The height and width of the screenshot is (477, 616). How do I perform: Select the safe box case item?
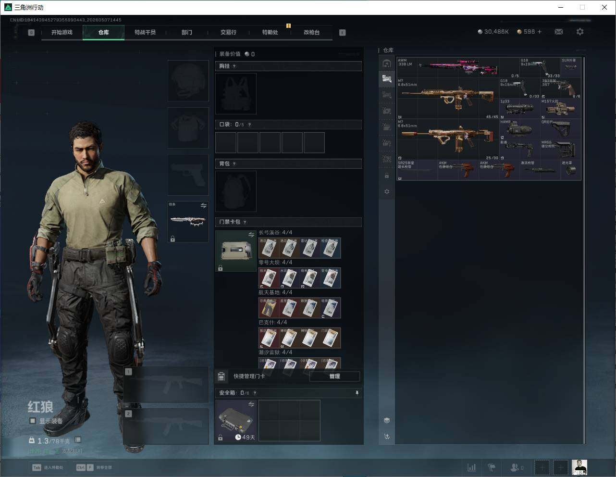tap(236, 421)
